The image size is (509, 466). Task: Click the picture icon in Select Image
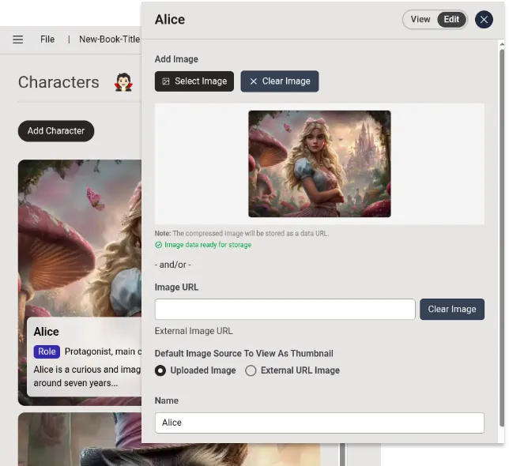[x=166, y=81]
